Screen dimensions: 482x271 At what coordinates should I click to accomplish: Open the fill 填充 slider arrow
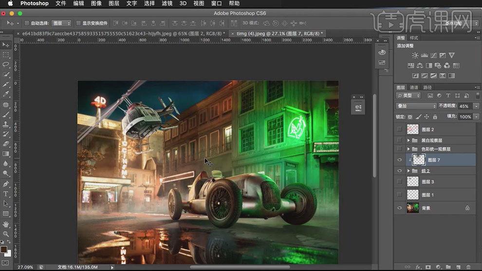(477, 117)
